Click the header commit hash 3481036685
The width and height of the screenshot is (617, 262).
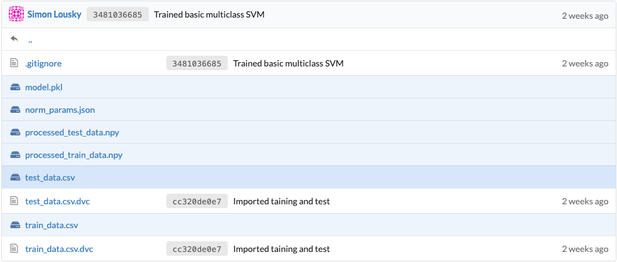tap(117, 14)
